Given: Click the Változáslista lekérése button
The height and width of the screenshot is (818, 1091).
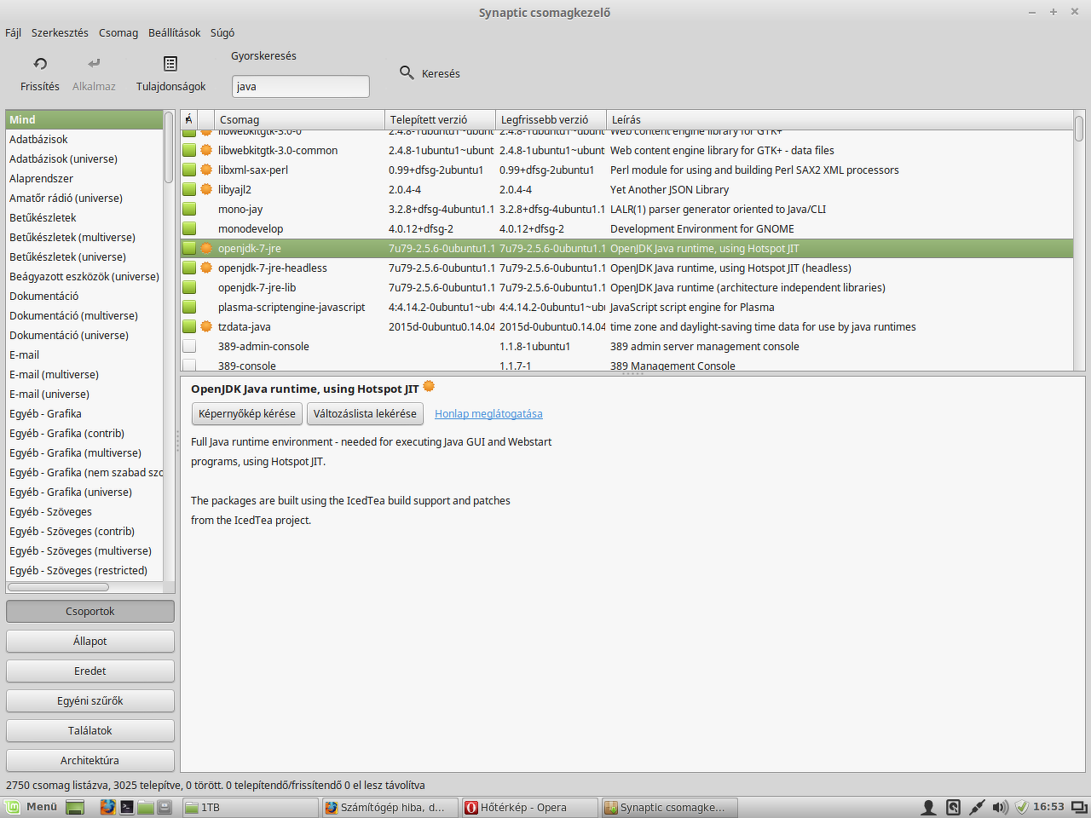Looking at the screenshot, I should (x=365, y=413).
